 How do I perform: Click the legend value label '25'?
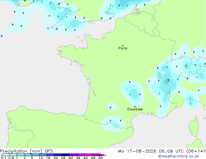(63, 158)
